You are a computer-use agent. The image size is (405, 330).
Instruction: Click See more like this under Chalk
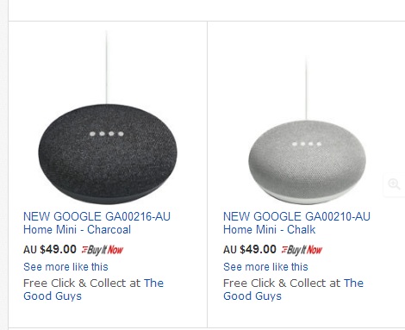[x=265, y=267]
